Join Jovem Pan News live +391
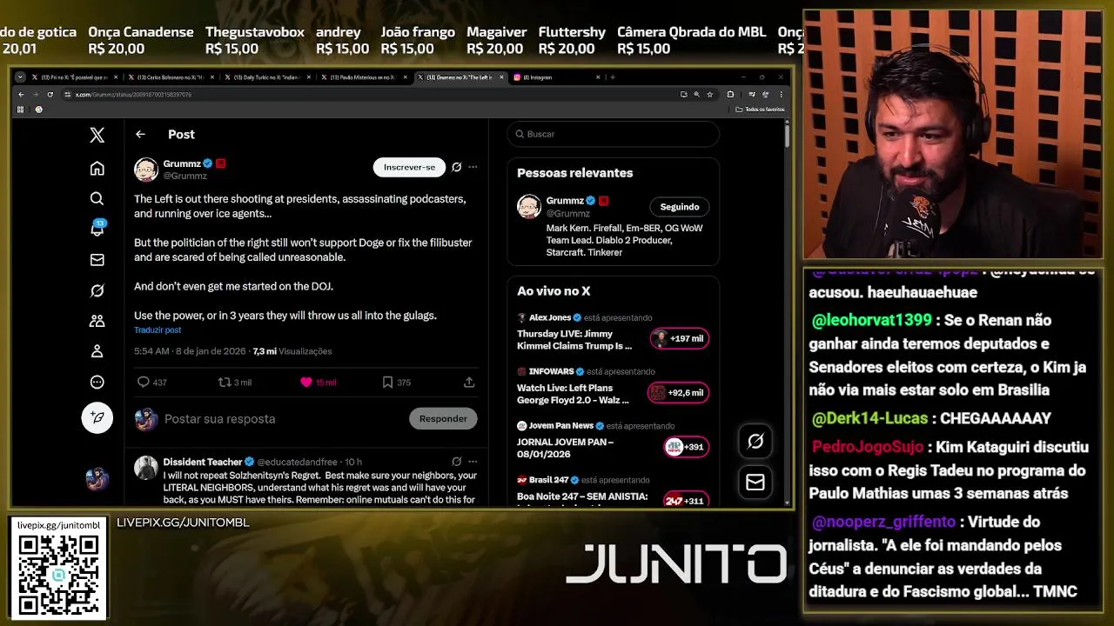Viewport: 1114px width, 626px height. tap(686, 447)
